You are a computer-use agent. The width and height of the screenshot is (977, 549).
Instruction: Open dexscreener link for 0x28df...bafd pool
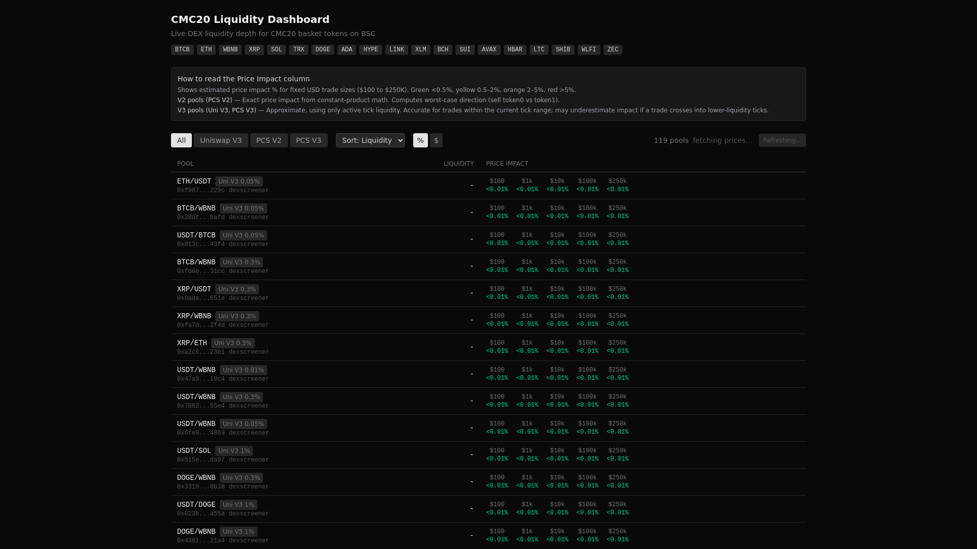pyautogui.click(x=249, y=218)
